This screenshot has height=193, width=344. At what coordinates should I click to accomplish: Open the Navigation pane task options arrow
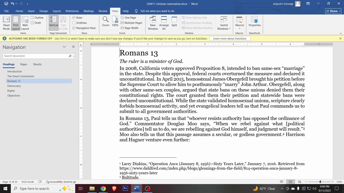[64, 47]
